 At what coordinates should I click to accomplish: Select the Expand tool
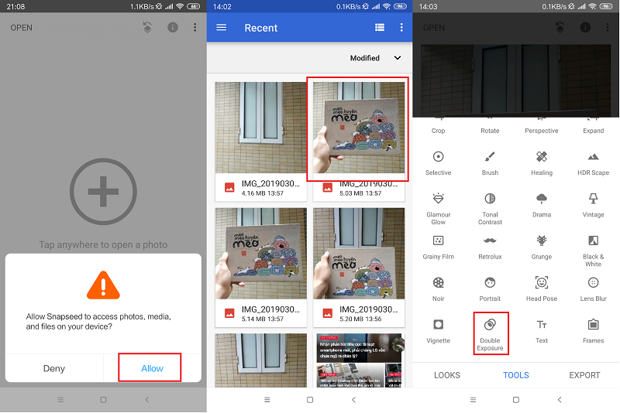593,127
